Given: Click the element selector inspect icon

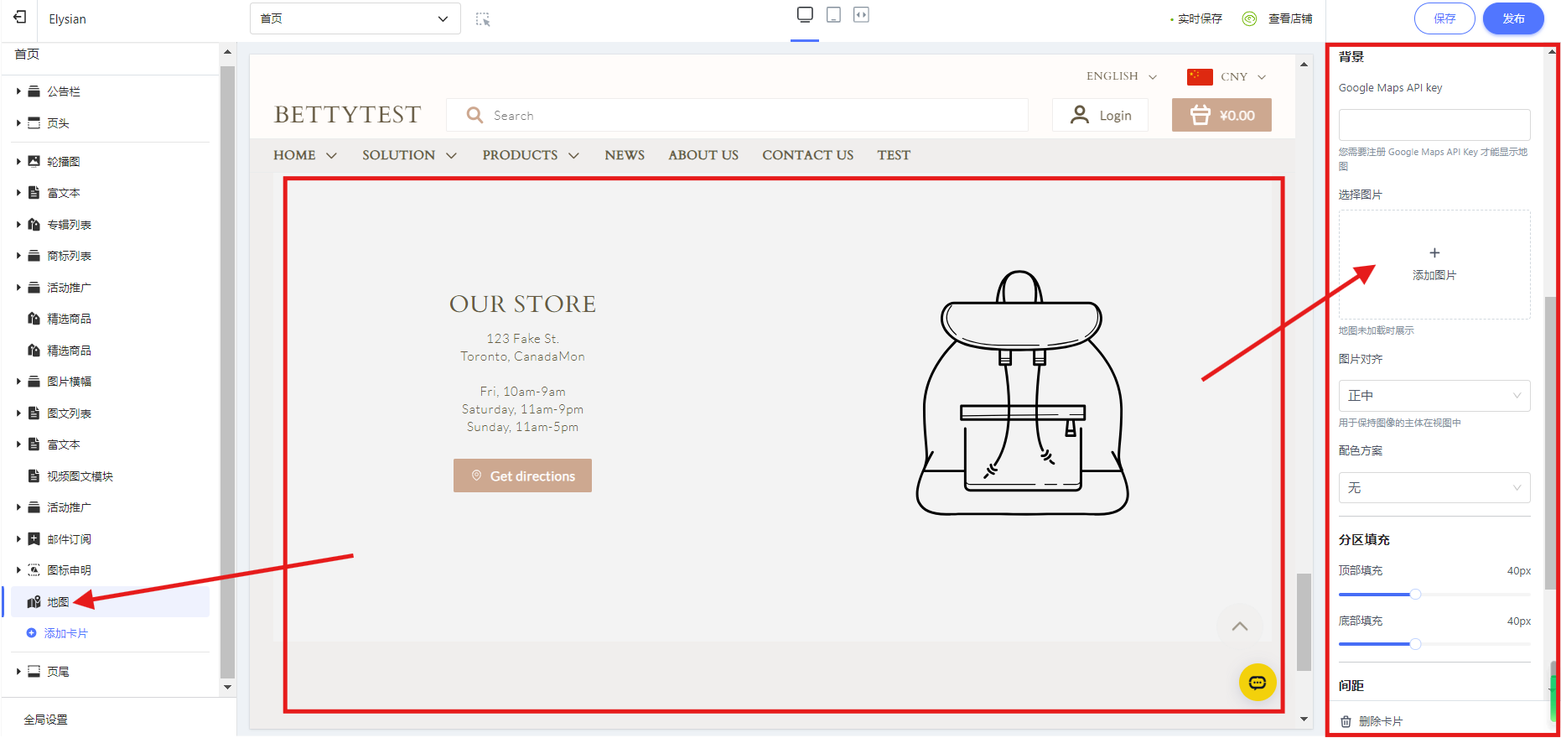Looking at the screenshot, I should pyautogui.click(x=483, y=19).
